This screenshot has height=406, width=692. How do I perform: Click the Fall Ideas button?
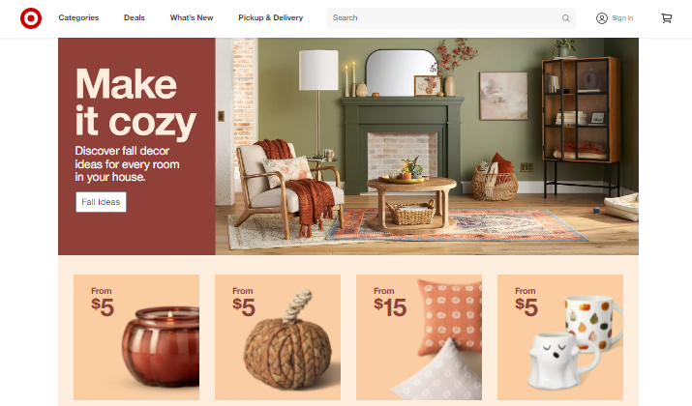tap(101, 202)
